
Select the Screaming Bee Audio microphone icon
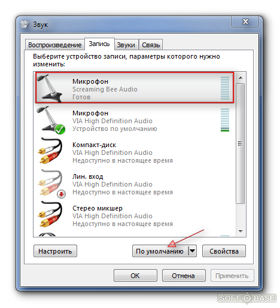[50, 88]
